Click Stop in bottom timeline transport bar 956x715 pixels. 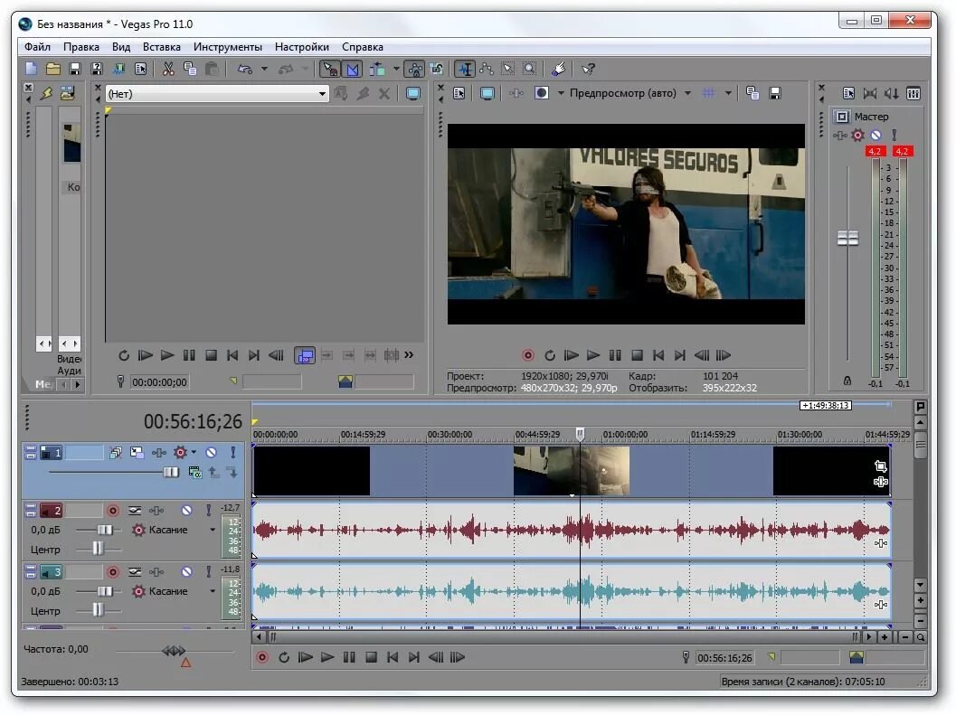pyautogui.click(x=371, y=658)
